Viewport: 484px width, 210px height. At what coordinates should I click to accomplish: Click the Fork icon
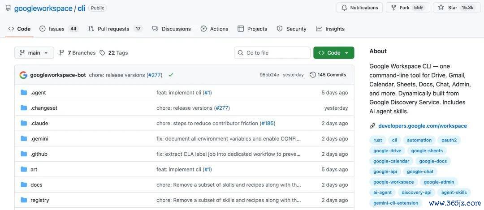pos(393,8)
